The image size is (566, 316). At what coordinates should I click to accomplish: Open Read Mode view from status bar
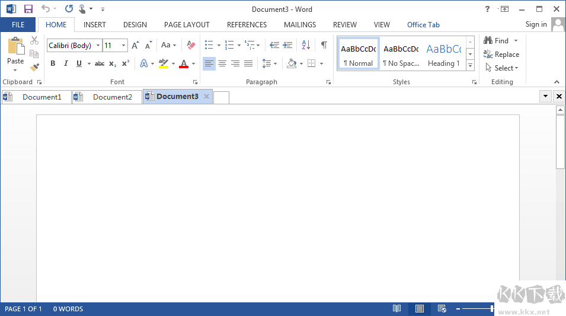[396, 309]
